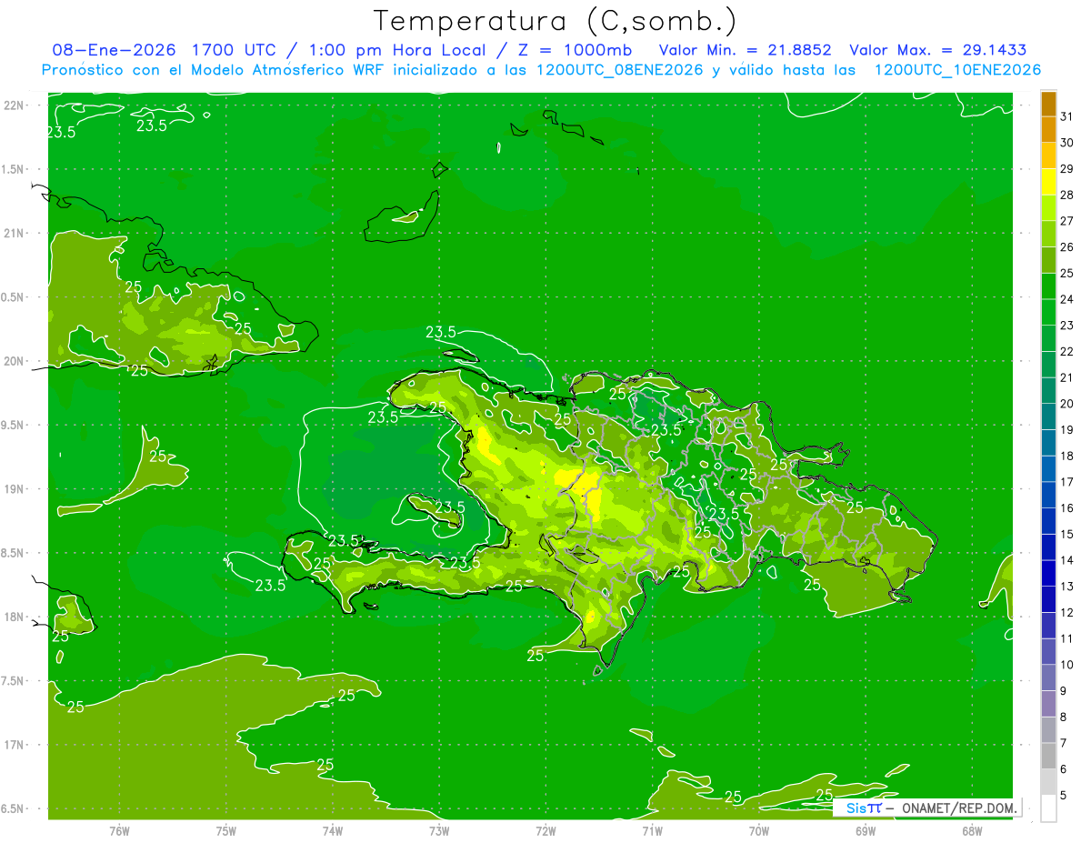This screenshot has height=843, width=1091.
Task: Pick the orange legend swatch between 30 and 31
Action: 1048,130
